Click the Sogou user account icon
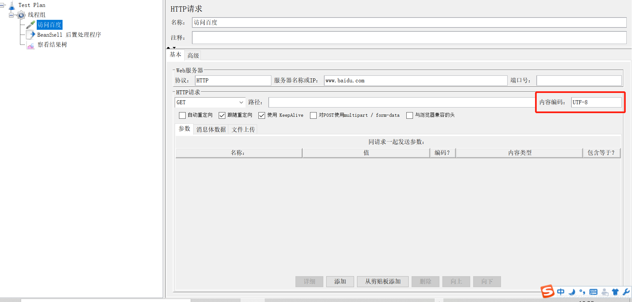 [605, 292]
